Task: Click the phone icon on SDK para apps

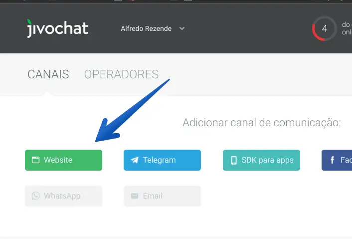Action: [x=234, y=160]
